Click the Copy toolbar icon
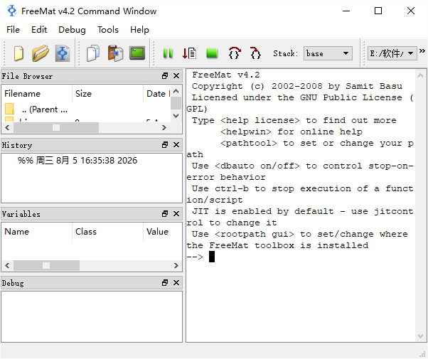Screen dimensions: 428x359 point(93,53)
